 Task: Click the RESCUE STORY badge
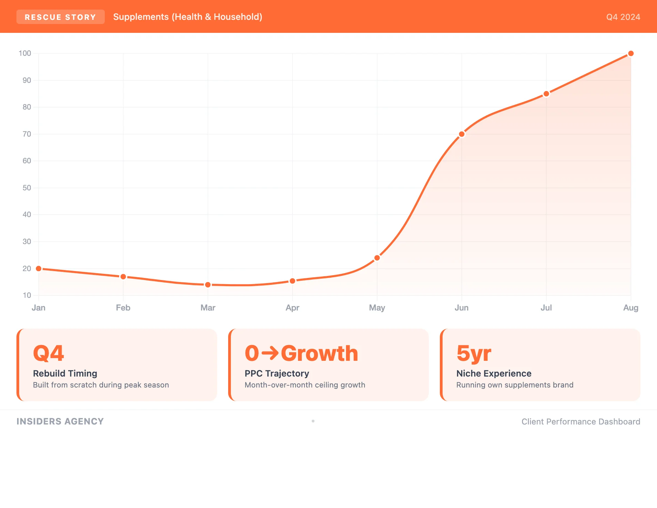pos(60,17)
